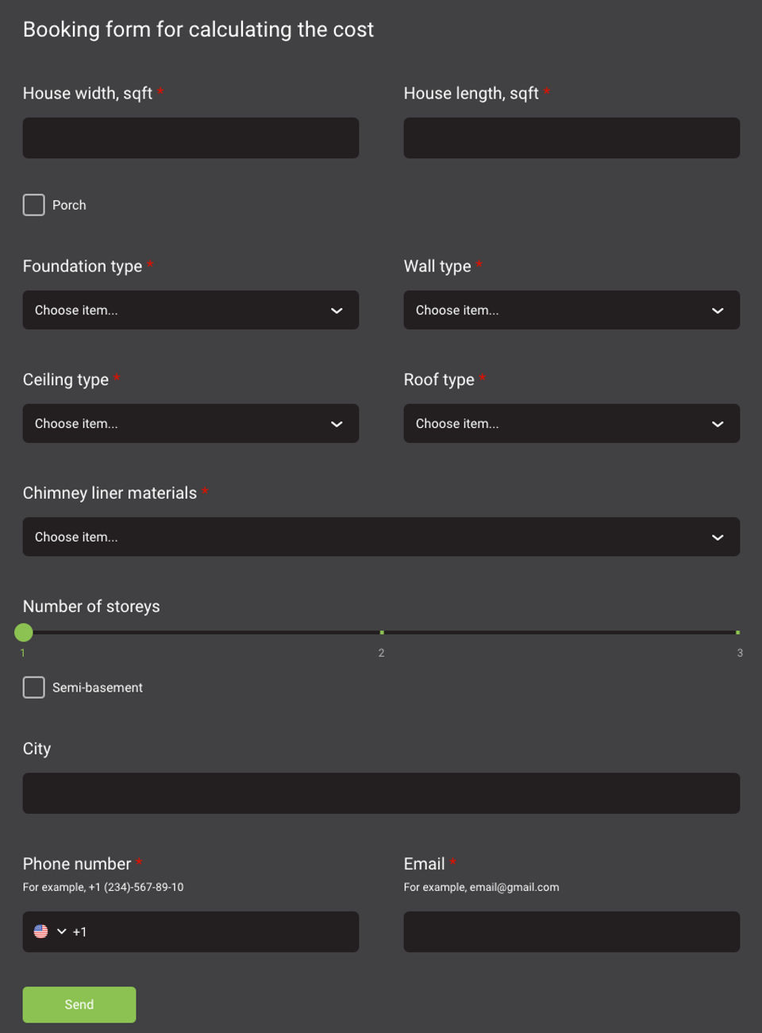Viewport: 762px width, 1033px height.
Task: Open the Chimney liner materials dropdown
Action: (x=381, y=538)
